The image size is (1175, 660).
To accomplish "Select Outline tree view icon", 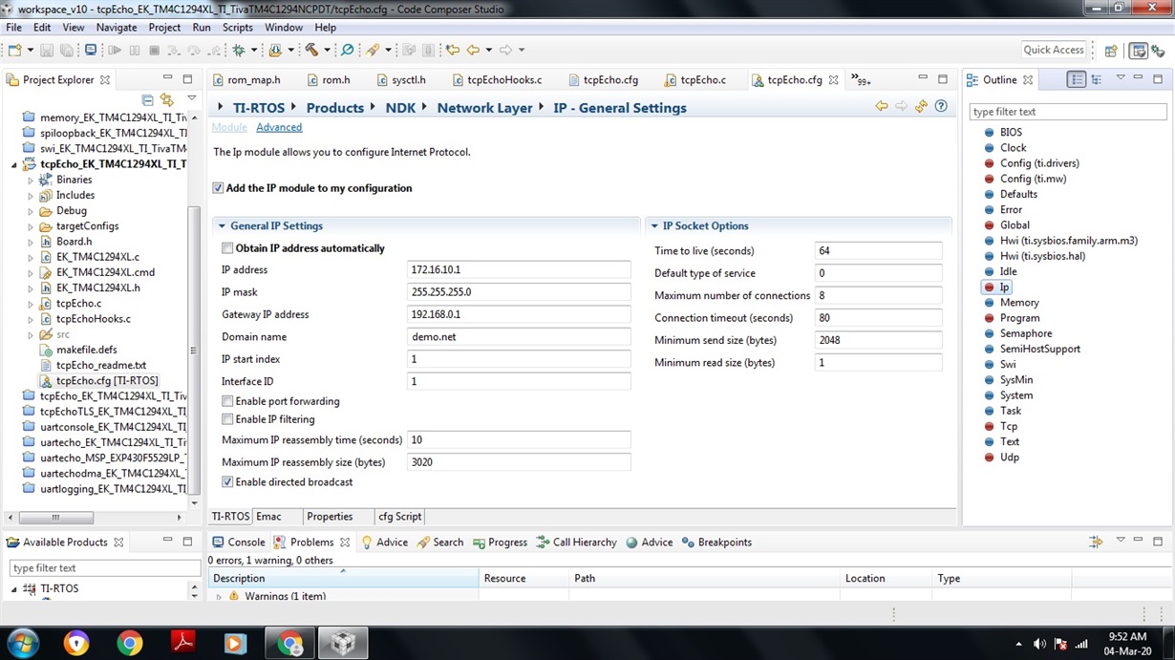I will pos(1097,79).
